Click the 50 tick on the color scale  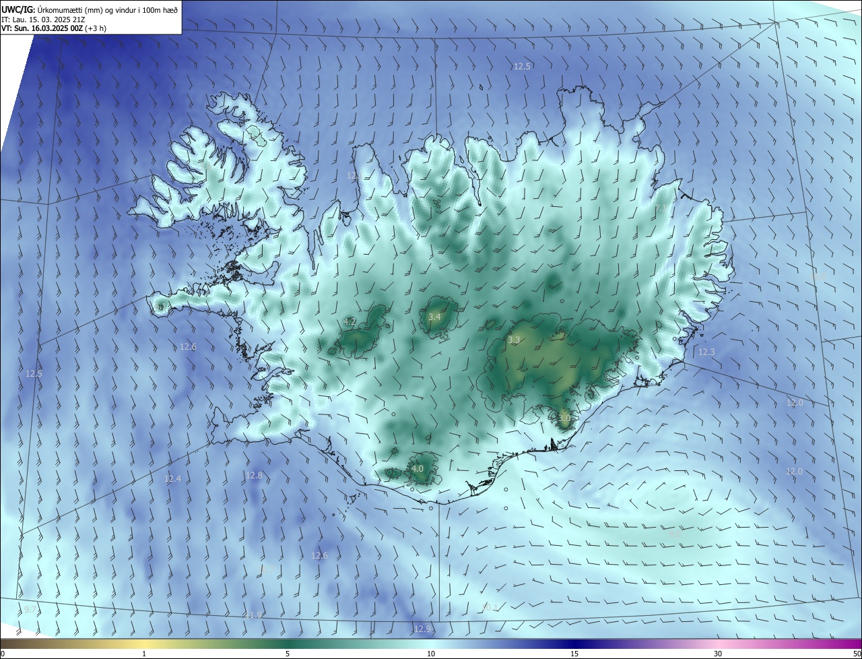857,654
